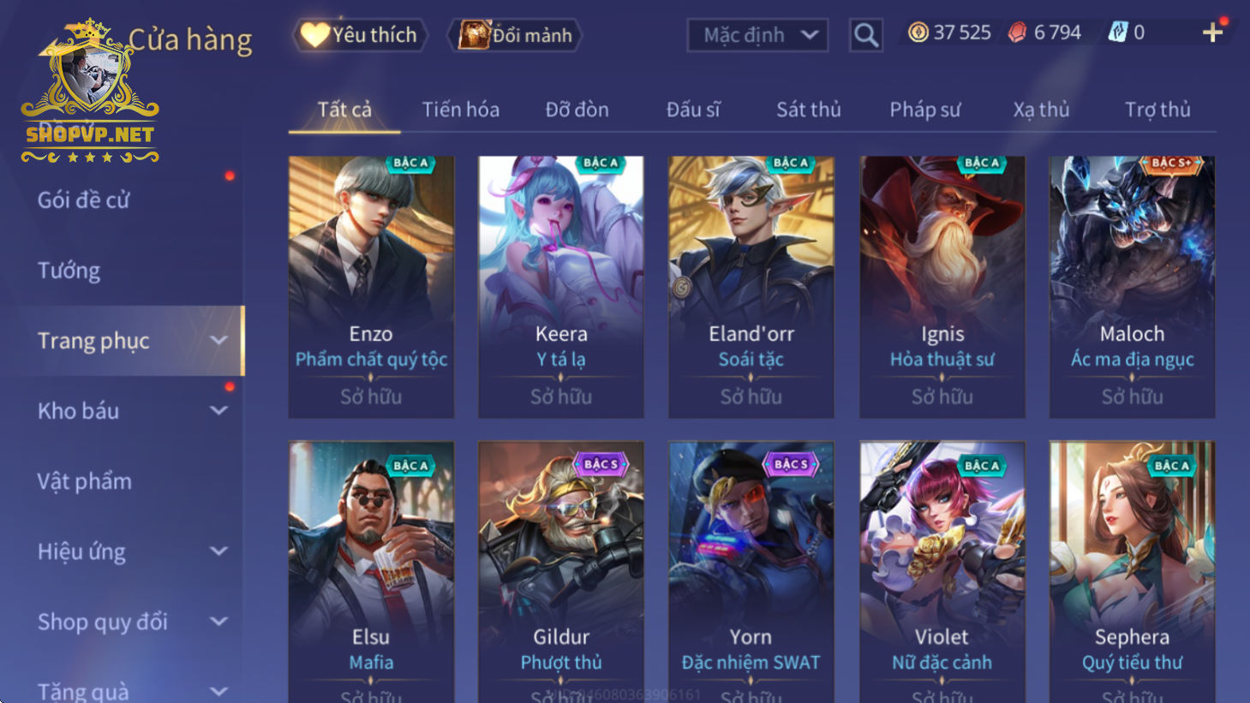Screen dimensions: 1250x703
Task: Expand the Shop quy đổi section
Action: click(x=219, y=622)
